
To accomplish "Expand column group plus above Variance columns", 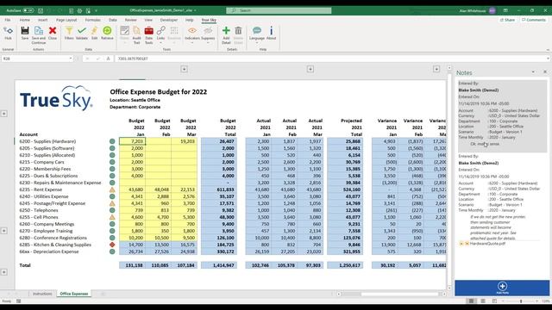I will 436,69.
